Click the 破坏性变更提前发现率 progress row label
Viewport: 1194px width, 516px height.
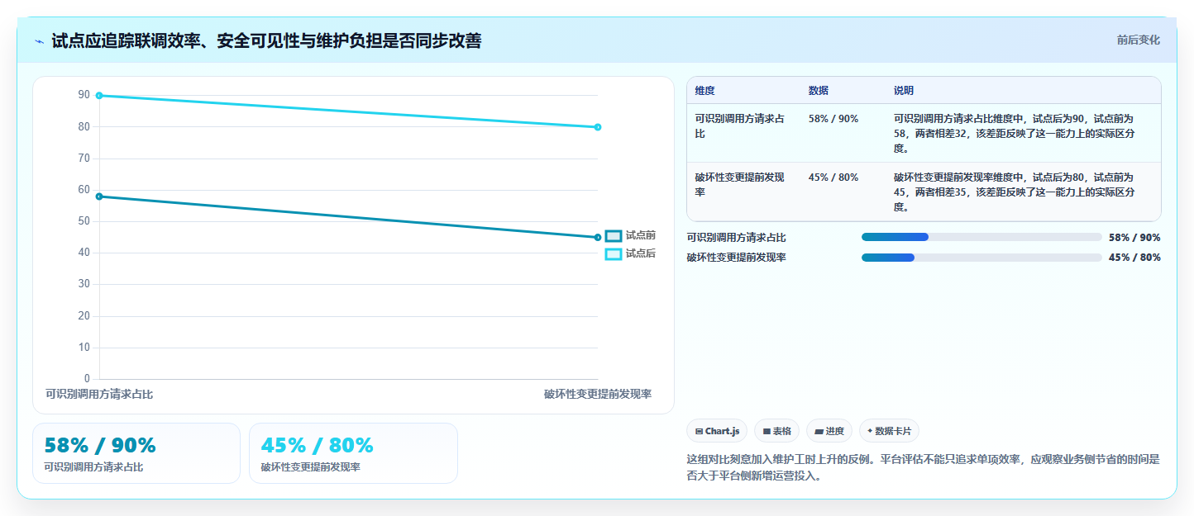pos(736,258)
